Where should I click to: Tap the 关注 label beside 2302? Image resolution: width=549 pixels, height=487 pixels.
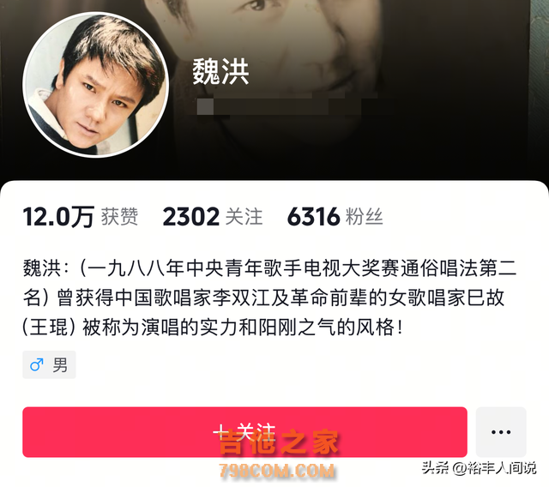[x=244, y=217]
